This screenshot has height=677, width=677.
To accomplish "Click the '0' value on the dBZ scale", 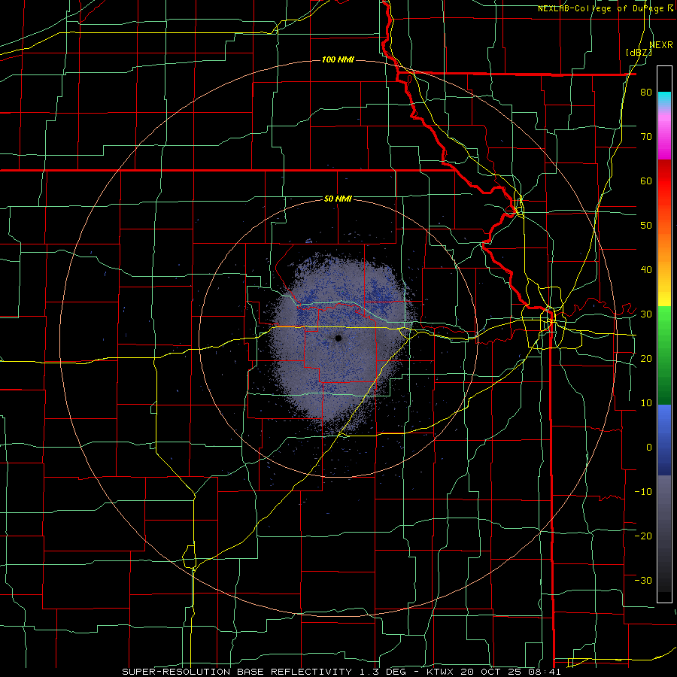I will coord(649,448).
